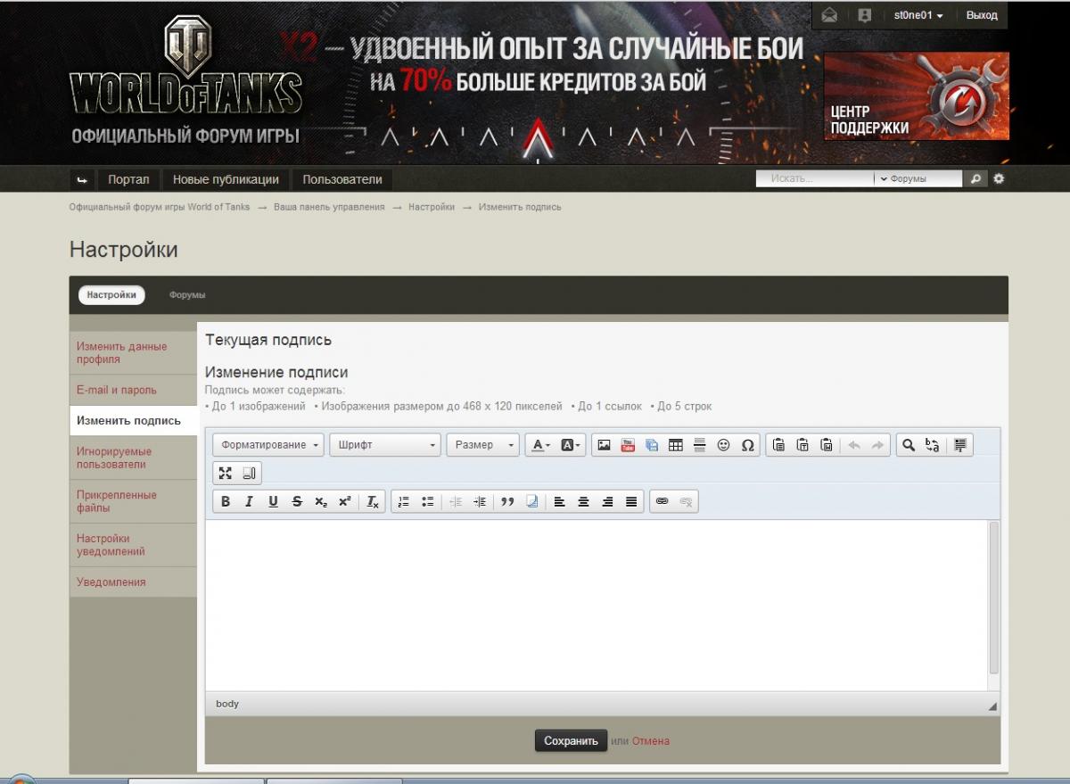Center the text alignment
Screen dimensions: 1070x784
point(583,501)
